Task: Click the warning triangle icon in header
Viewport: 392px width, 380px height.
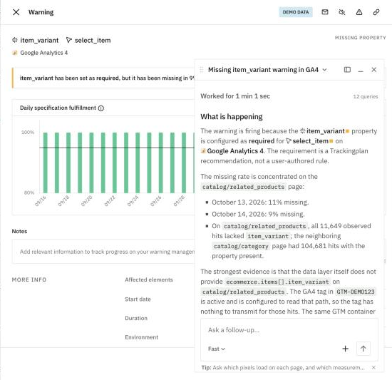Action: (x=359, y=12)
